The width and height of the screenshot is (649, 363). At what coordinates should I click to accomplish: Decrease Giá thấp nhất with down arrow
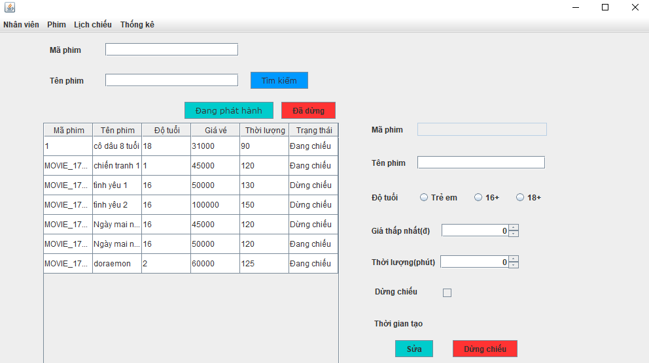point(514,233)
